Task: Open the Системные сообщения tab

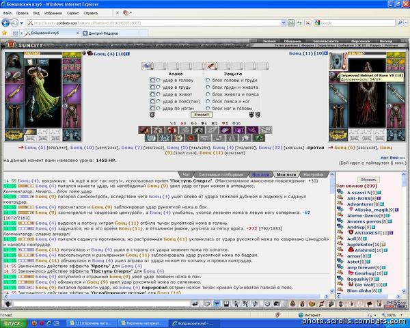Action: click(x=221, y=174)
